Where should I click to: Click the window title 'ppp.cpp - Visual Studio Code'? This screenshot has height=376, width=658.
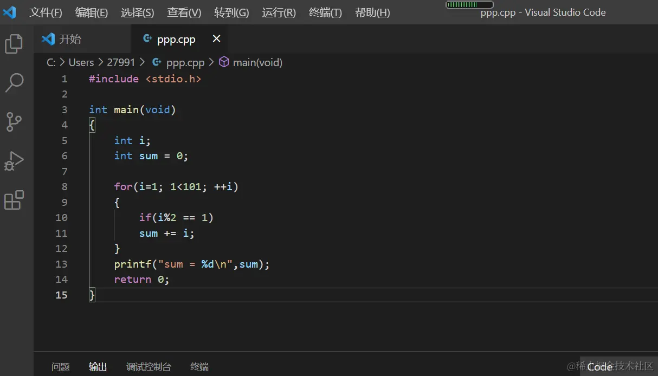543,12
